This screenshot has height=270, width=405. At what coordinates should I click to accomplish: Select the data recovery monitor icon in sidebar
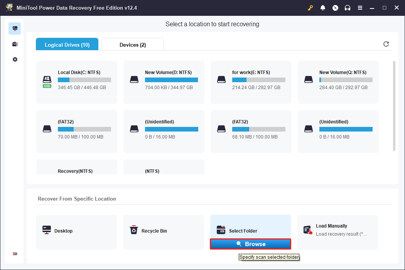coord(14,28)
